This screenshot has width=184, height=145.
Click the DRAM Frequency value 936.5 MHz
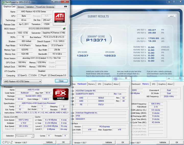click(156, 104)
